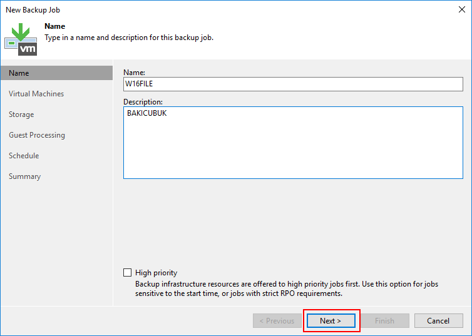The width and height of the screenshot is (472, 336).
Task: Click the Name field containing W16FILE
Action: point(292,84)
